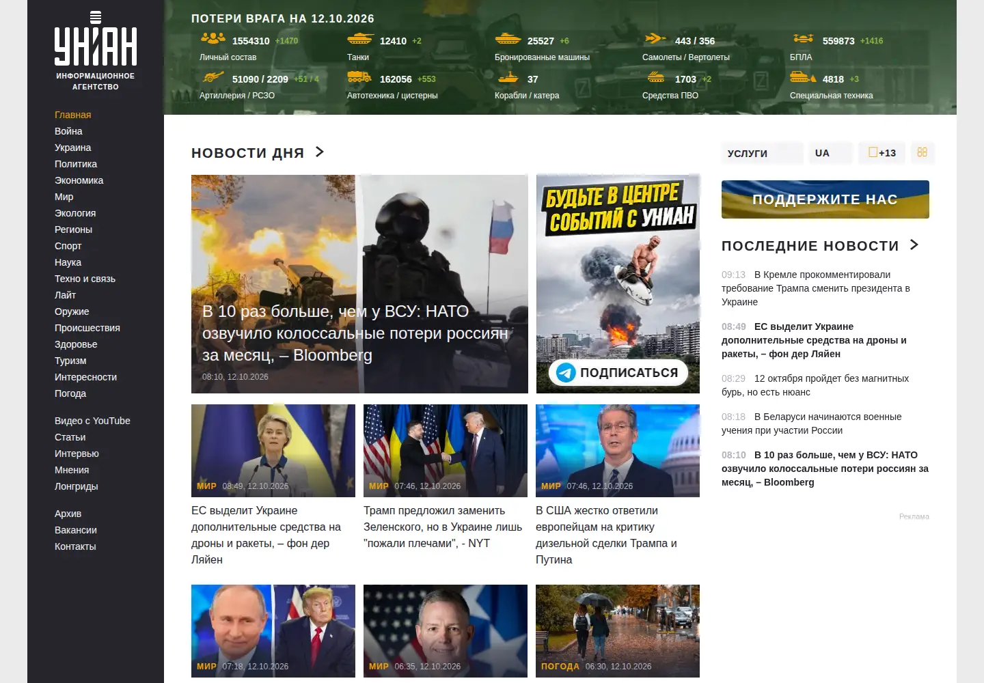
Task: Expand the Последние новости section arrow
Action: pyautogui.click(x=914, y=245)
